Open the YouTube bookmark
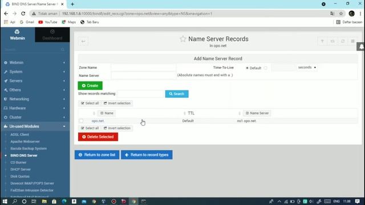 (48, 22)
